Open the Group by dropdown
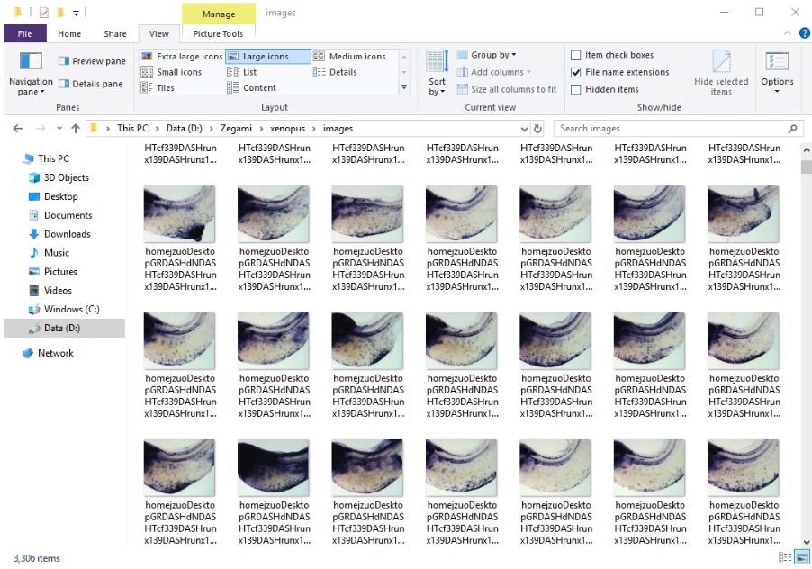Image resolution: width=812 pixels, height=569 pixels. [487, 55]
